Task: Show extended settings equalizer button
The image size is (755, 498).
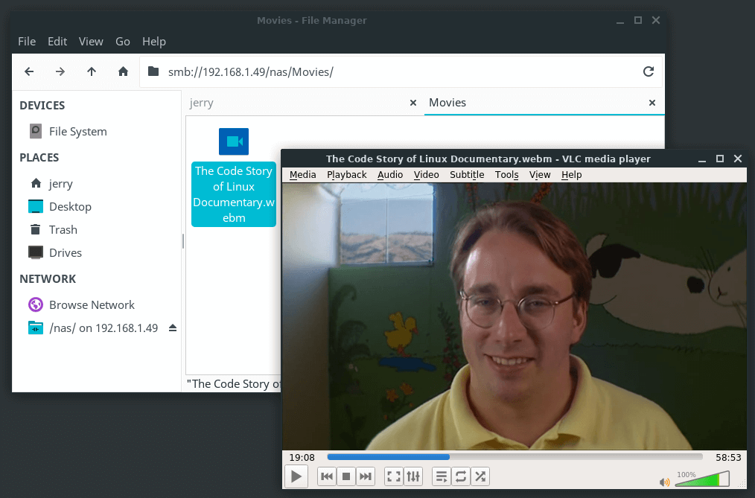Action: 413,476
